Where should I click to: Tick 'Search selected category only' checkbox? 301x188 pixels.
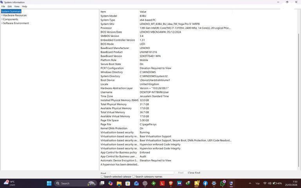pyautogui.click(x=102, y=177)
